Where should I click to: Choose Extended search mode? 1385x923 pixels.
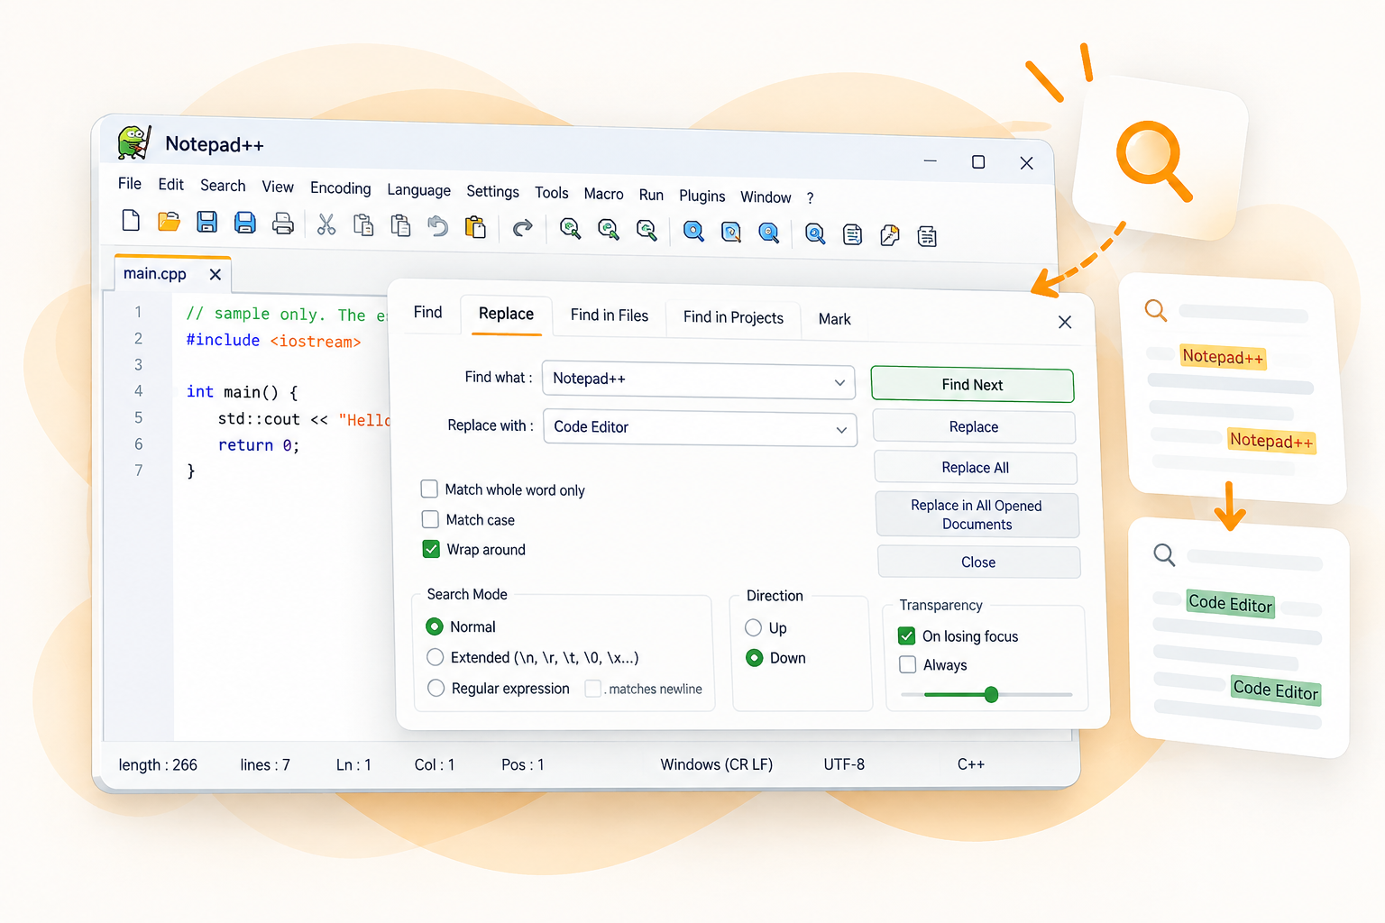coord(436,657)
